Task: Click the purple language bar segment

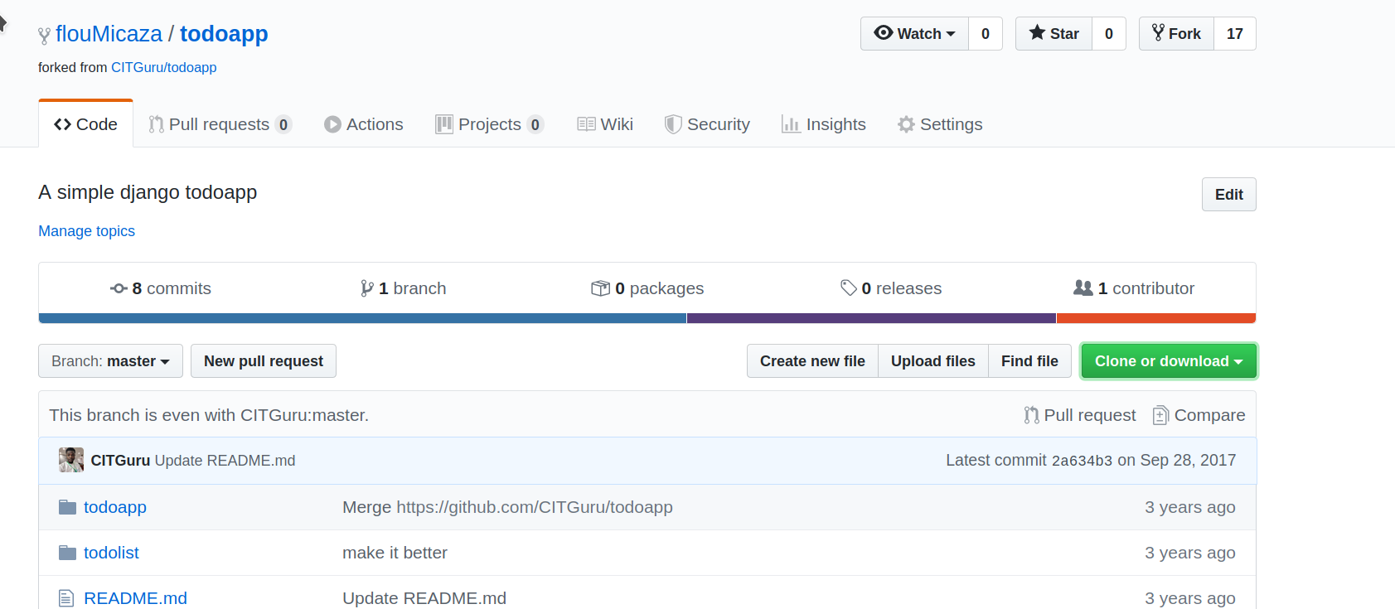Action: click(871, 318)
